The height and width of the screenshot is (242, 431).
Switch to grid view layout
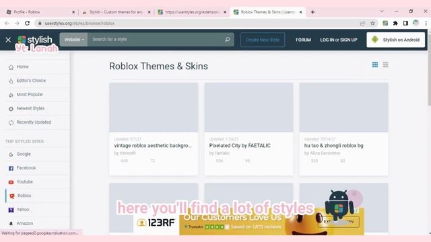pos(375,65)
